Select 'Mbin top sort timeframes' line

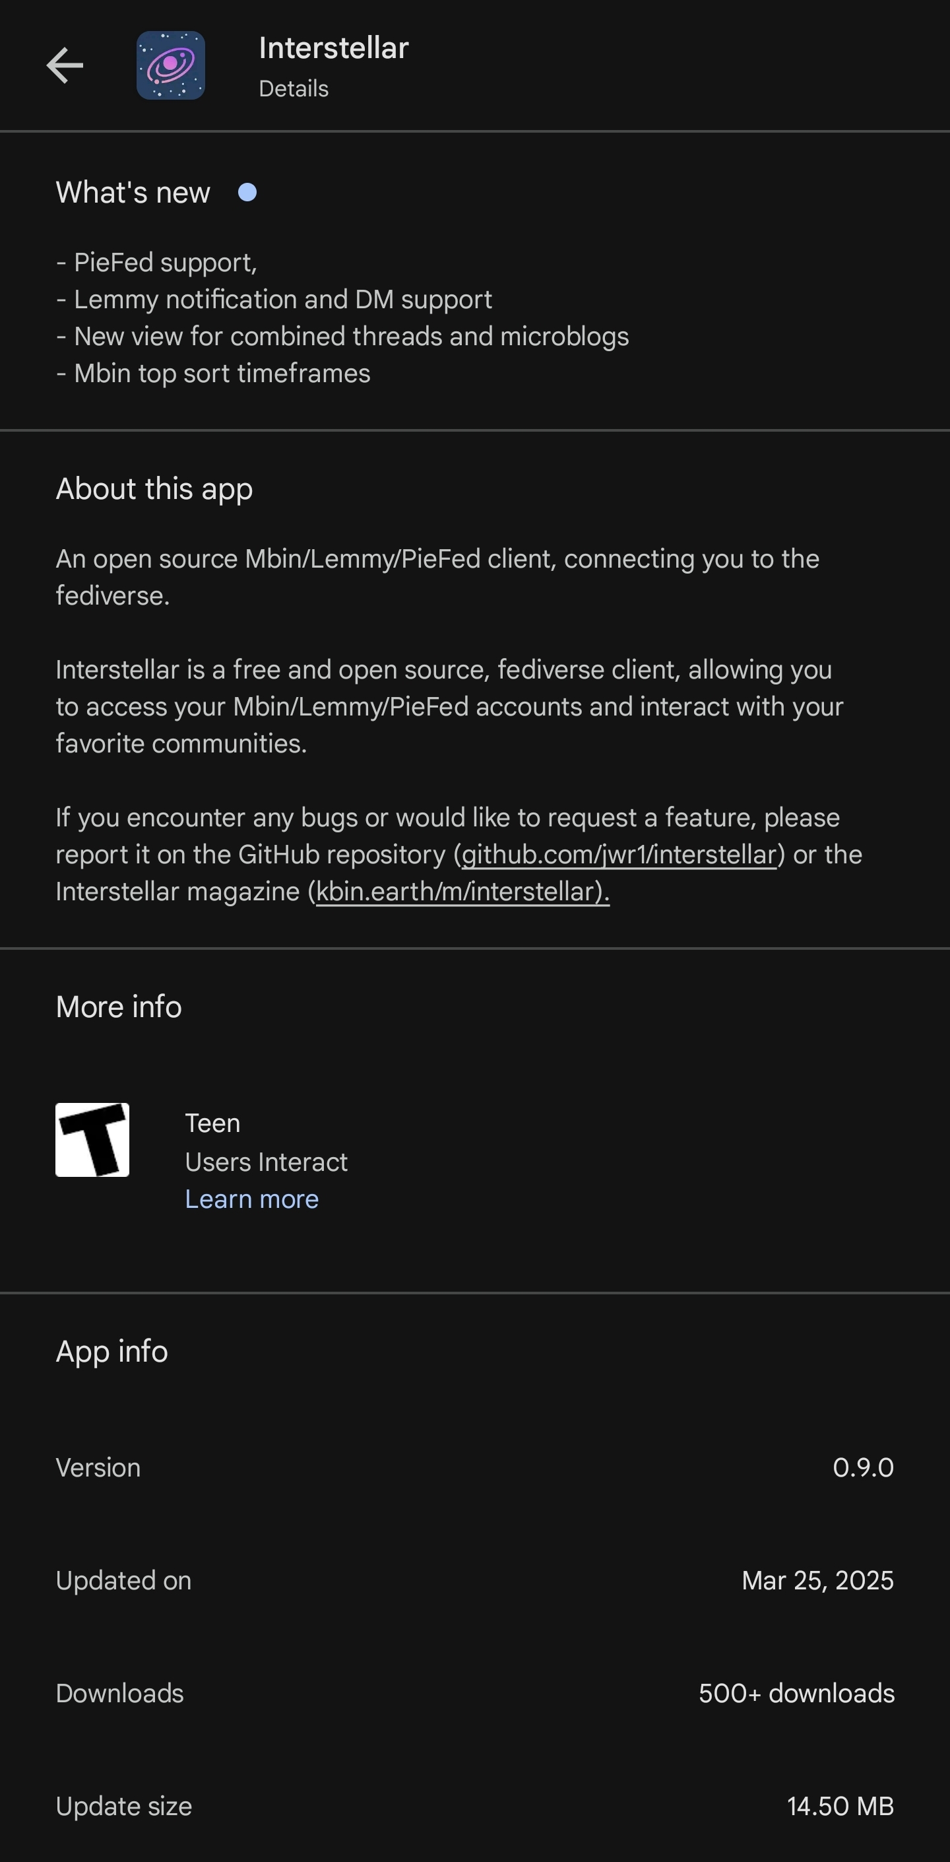tap(213, 373)
